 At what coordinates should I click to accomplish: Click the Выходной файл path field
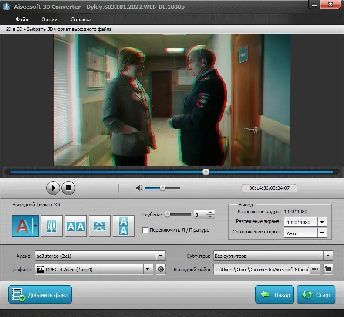click(262, 269)
